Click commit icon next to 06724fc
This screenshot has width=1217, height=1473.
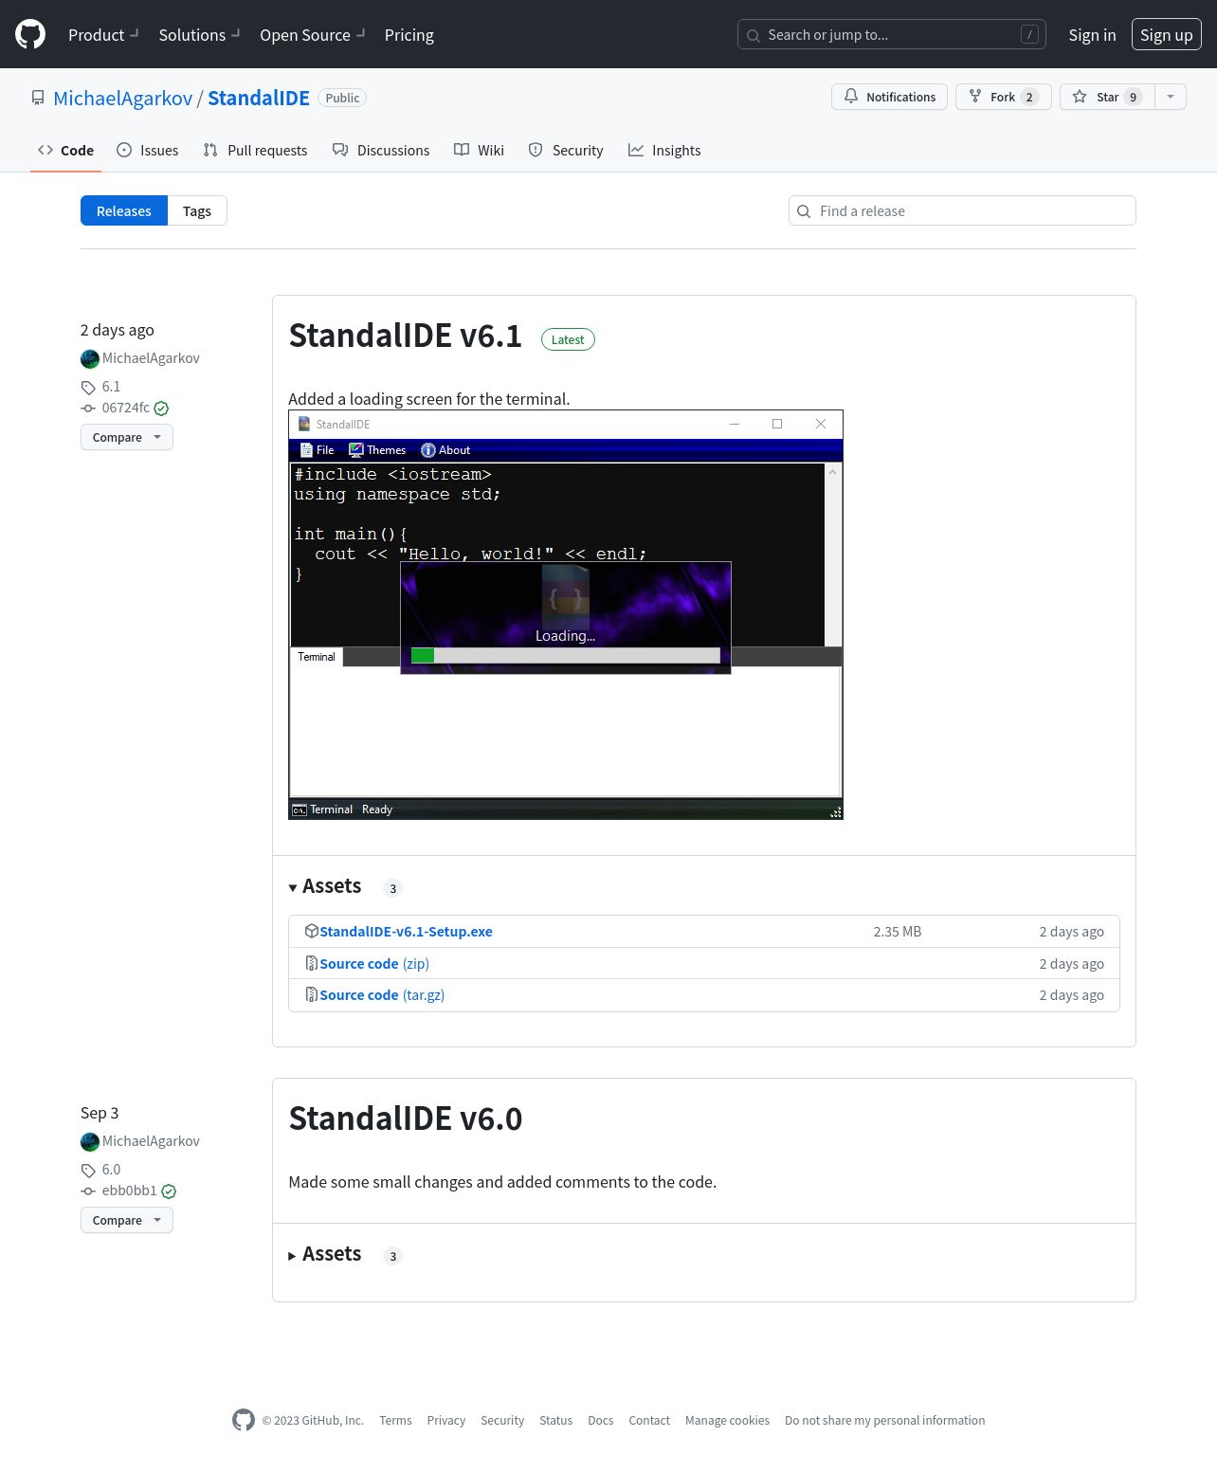(x=88, y=409)
